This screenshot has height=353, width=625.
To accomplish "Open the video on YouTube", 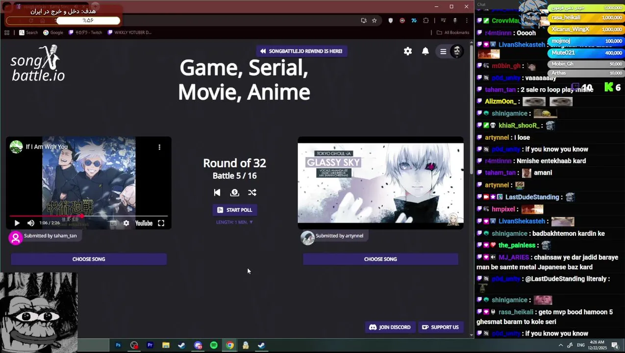I will (144, 223).
